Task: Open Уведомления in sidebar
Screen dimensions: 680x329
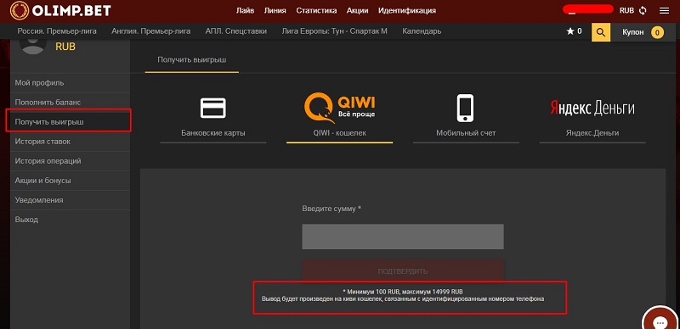Action: point(70,200)
